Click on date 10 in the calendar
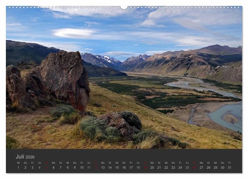Screen dimensions: 248x179 tap(82, 168)
